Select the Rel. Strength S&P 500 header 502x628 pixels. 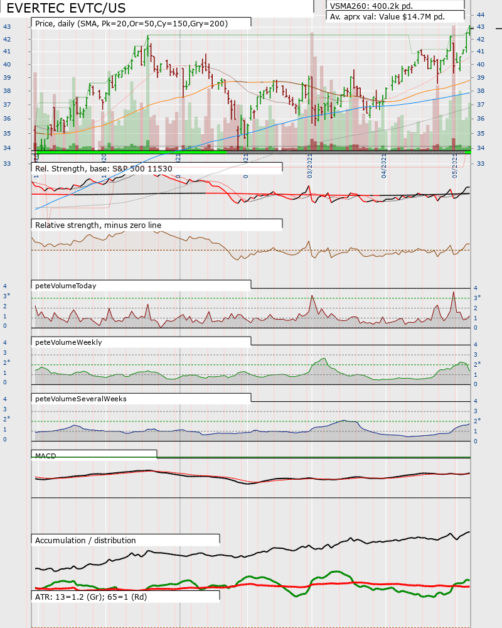click(104, 168)
